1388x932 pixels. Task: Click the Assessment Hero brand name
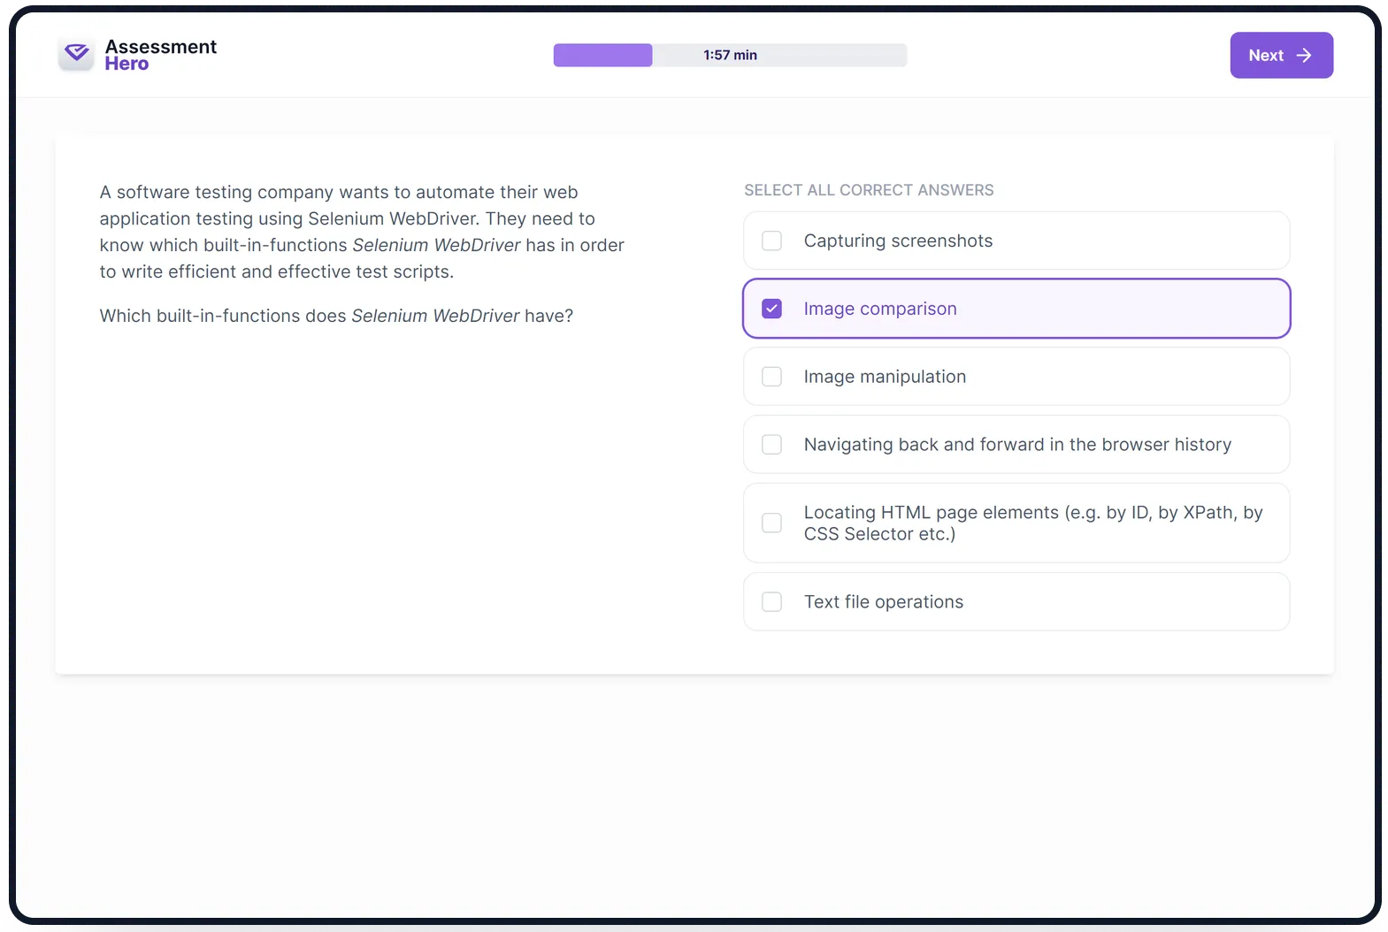tap(160, 55)
